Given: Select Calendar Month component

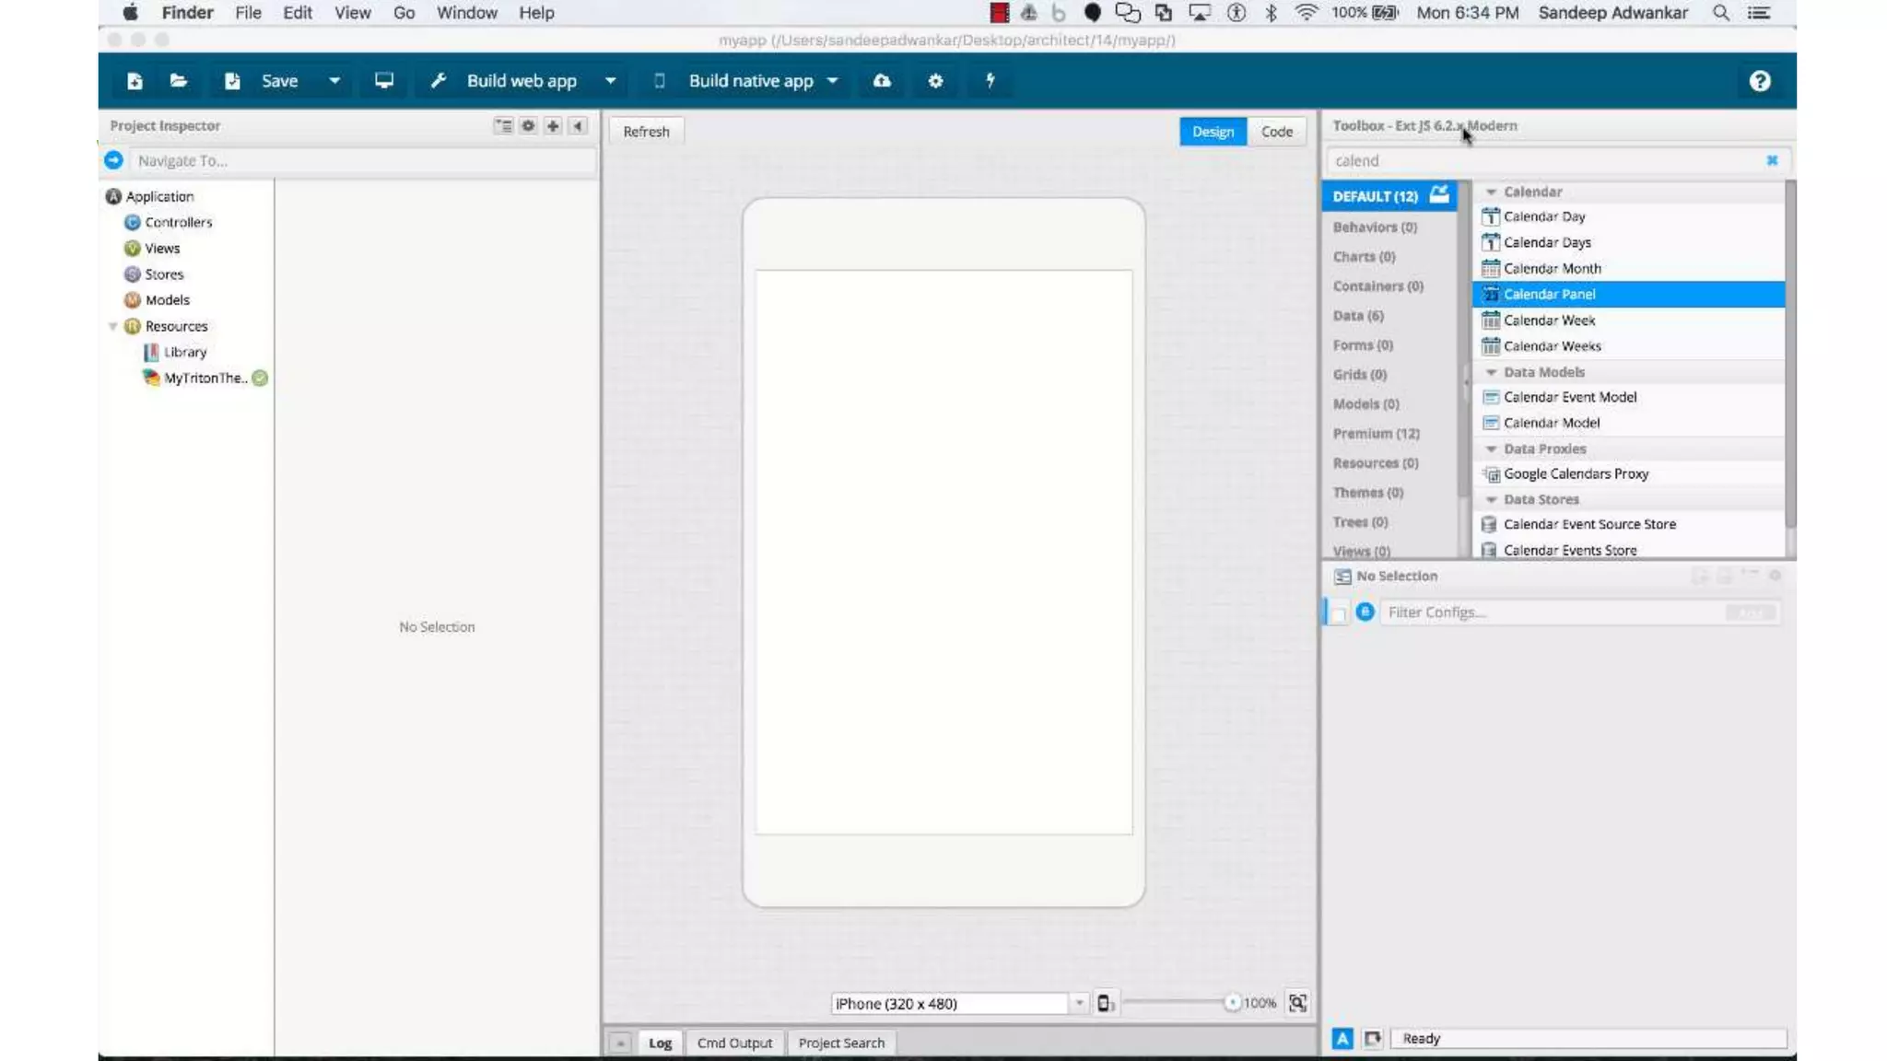Looking at the screenshot, I should pos(1628,268).
